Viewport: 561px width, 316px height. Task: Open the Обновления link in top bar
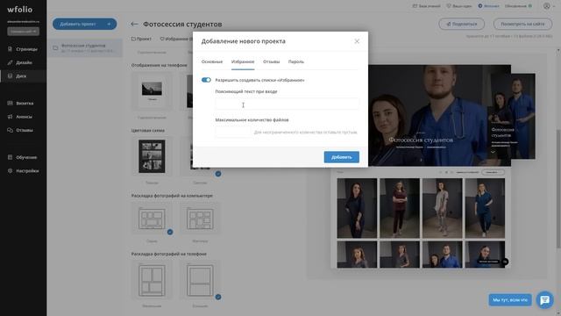(518, 6)
